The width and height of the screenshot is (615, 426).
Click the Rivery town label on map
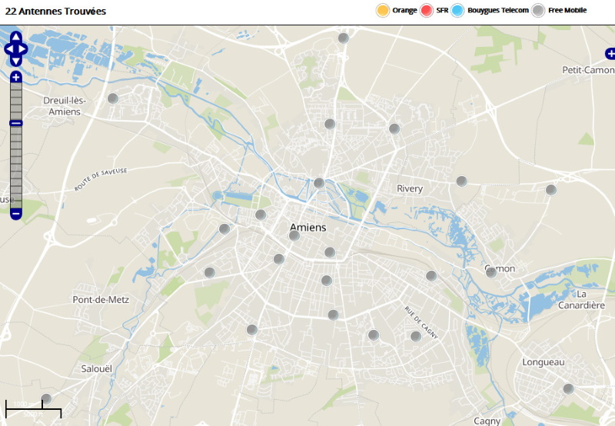click(x=410, y=189)
